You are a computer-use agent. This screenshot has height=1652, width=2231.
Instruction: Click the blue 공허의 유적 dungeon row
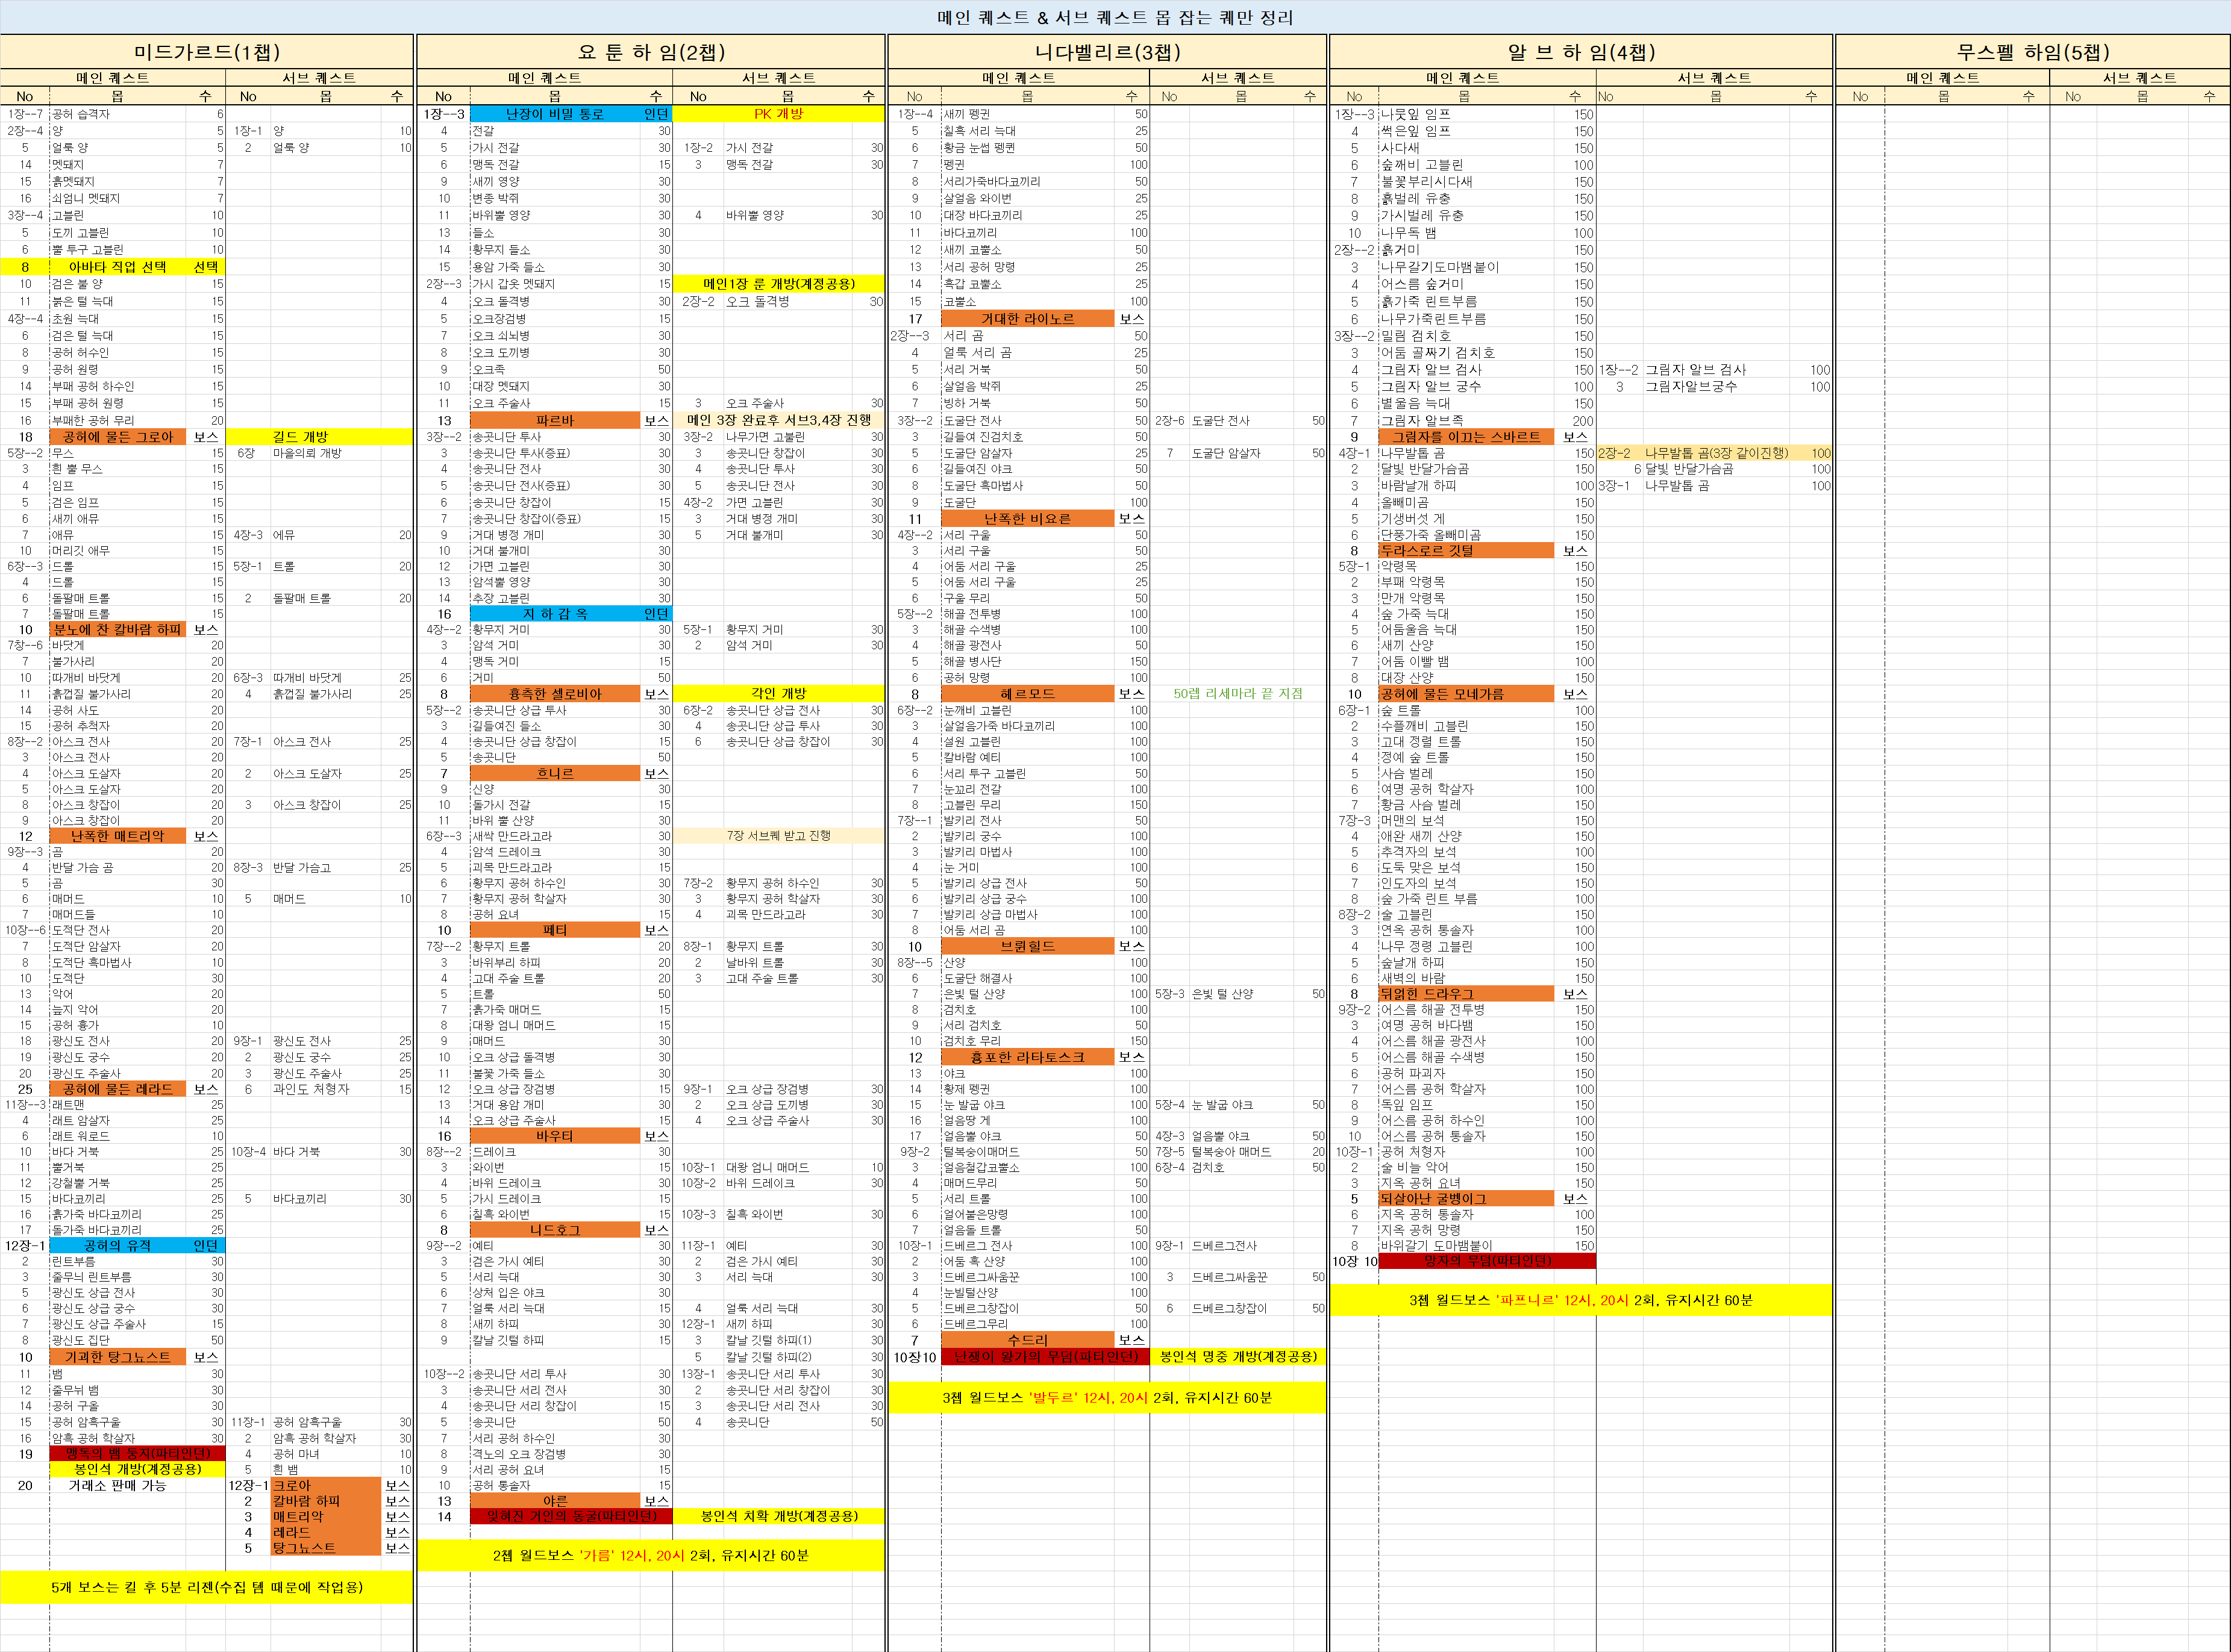117,1245
